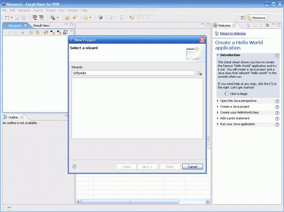Click the folder Open Type toolbar icon
284x212 pixels.
[86, 17]
